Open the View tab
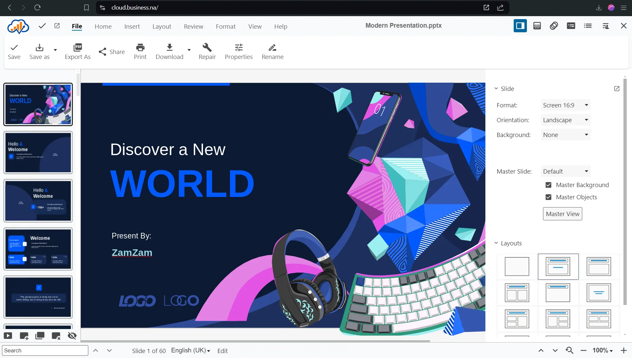 pyautogui.click(x=255, y=26)
